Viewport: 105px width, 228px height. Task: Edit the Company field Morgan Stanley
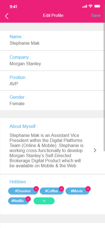pyautogui.click(x=52, y=61)
